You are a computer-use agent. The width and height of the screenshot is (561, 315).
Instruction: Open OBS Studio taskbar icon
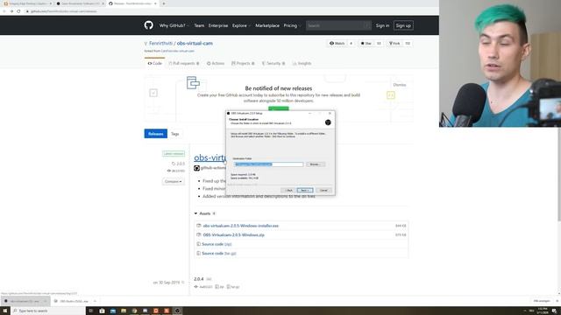(177, 311)
